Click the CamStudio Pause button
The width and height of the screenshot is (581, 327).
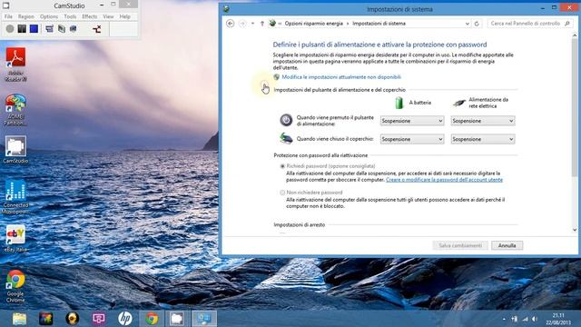pyautogui.click(x=22, y=28)
